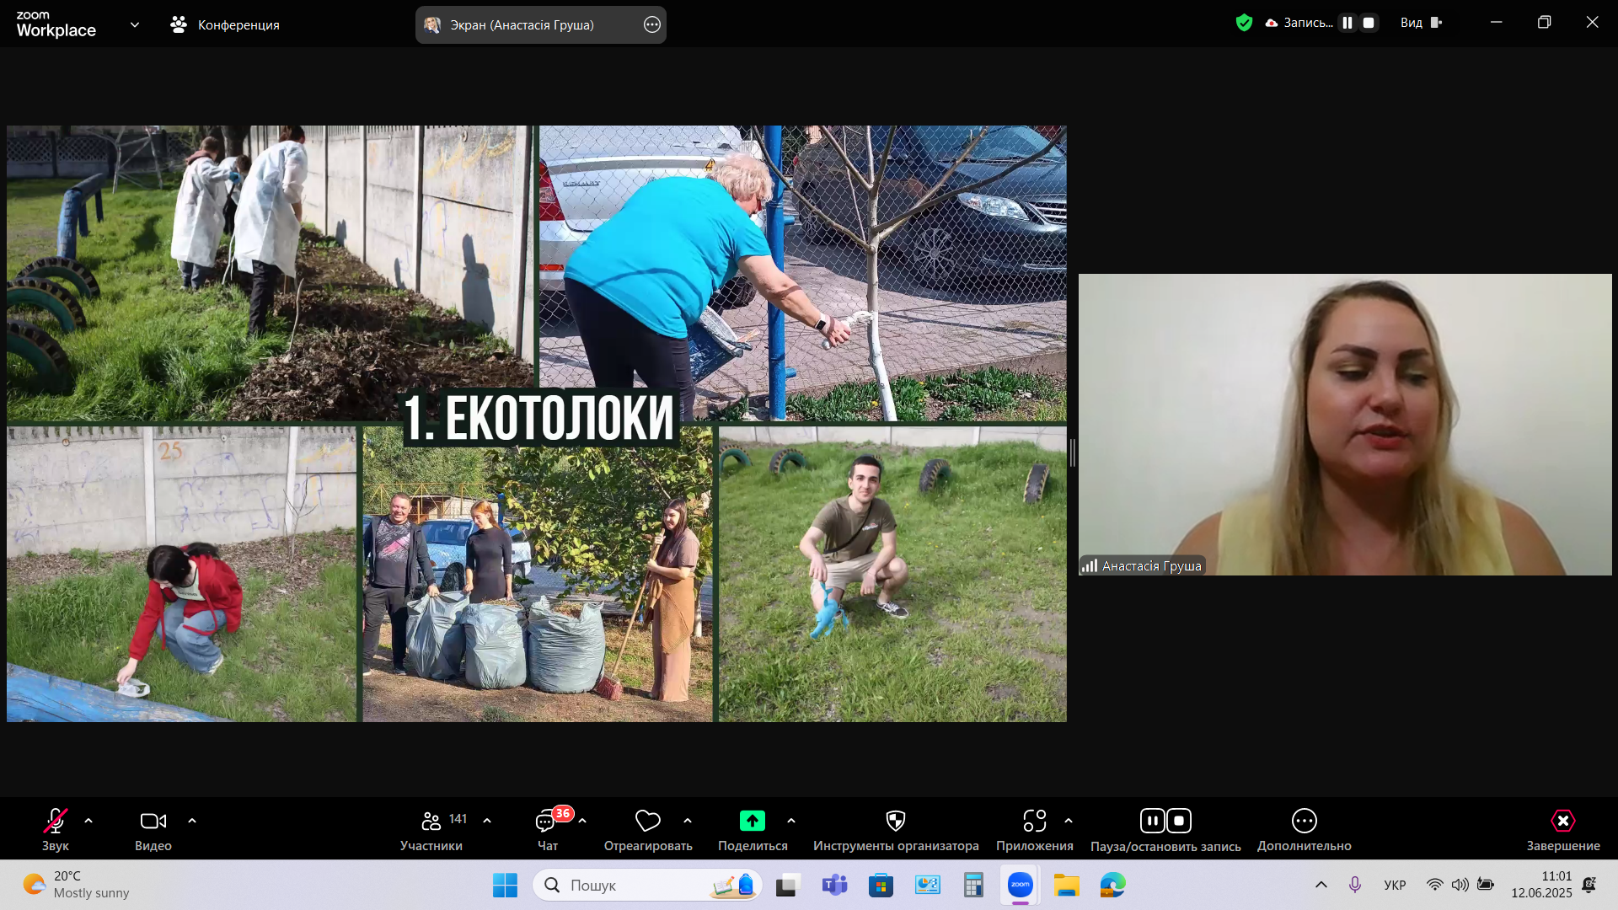Open the Apps icon
Image resolution: width=1618 pixels, height=910 pixels.
click(1034, 821)
